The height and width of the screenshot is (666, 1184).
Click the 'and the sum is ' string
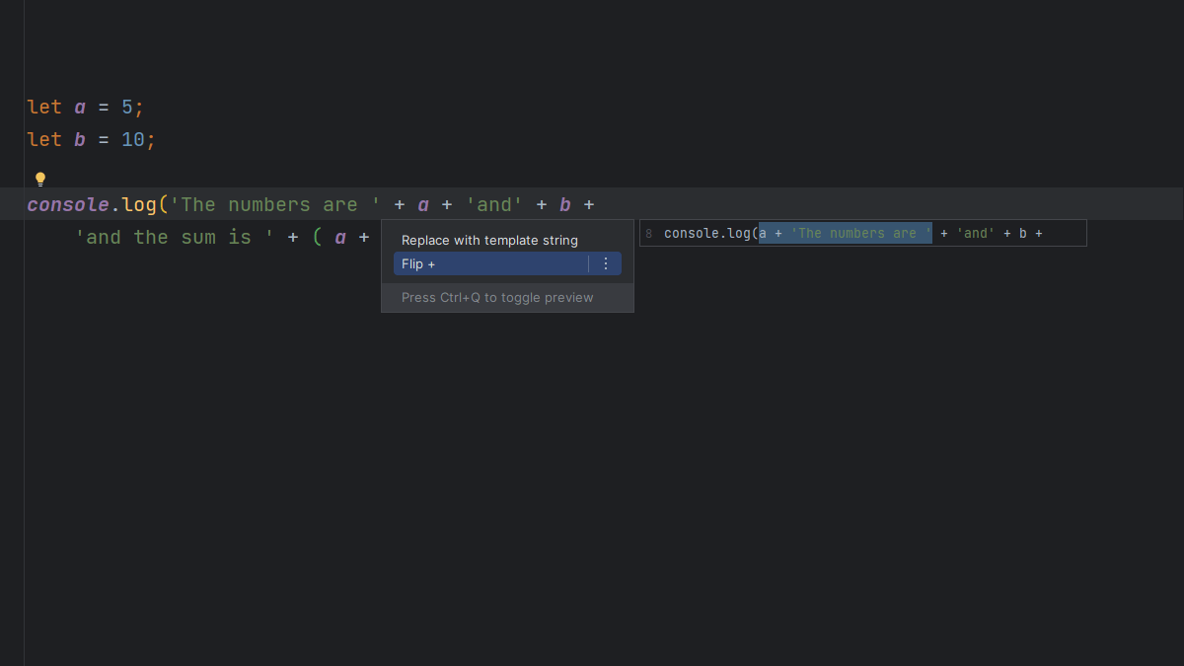click(x=175, y=238)
